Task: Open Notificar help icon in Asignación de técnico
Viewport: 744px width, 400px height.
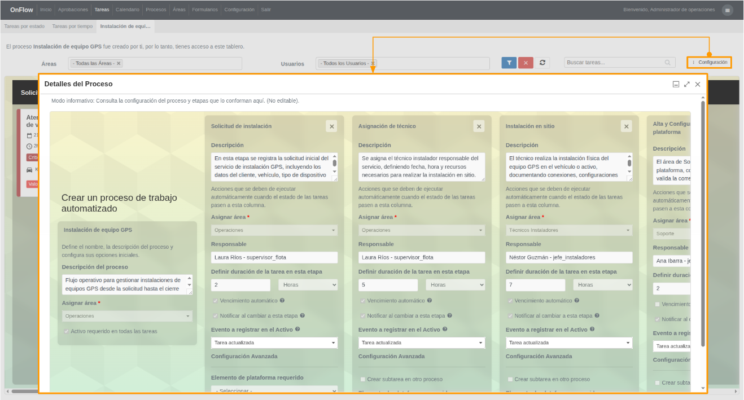Action: pos(450,316)
